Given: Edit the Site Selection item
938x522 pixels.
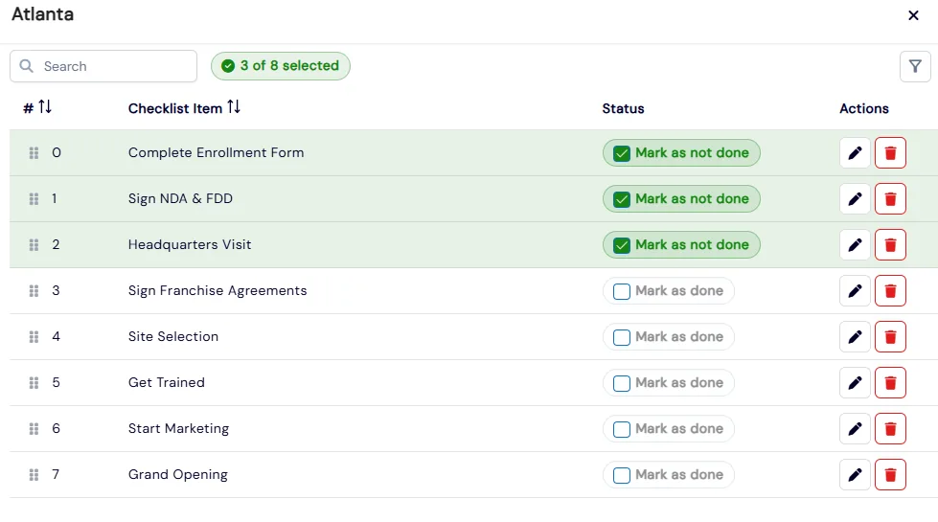Looking at the screenshot, I should click(855, 337).
